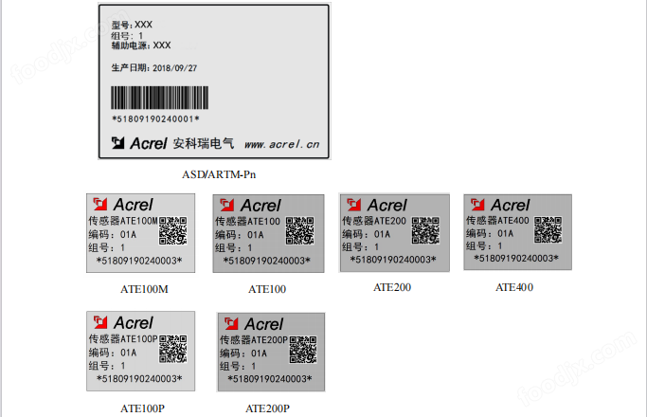Image resolution: width=647 pixels, height=417 pixels.
Task: Open the www.acrel.cn website link
Action: click(281, 145)
